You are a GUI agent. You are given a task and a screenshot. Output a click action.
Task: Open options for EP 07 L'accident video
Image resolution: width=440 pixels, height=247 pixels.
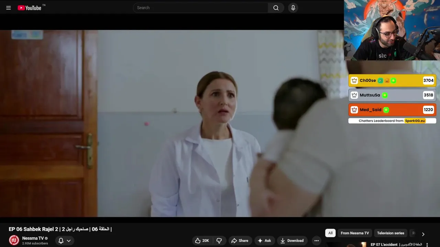(427, 245)
